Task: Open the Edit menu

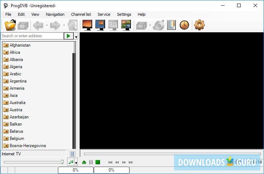Action: [x=21, y=14]
